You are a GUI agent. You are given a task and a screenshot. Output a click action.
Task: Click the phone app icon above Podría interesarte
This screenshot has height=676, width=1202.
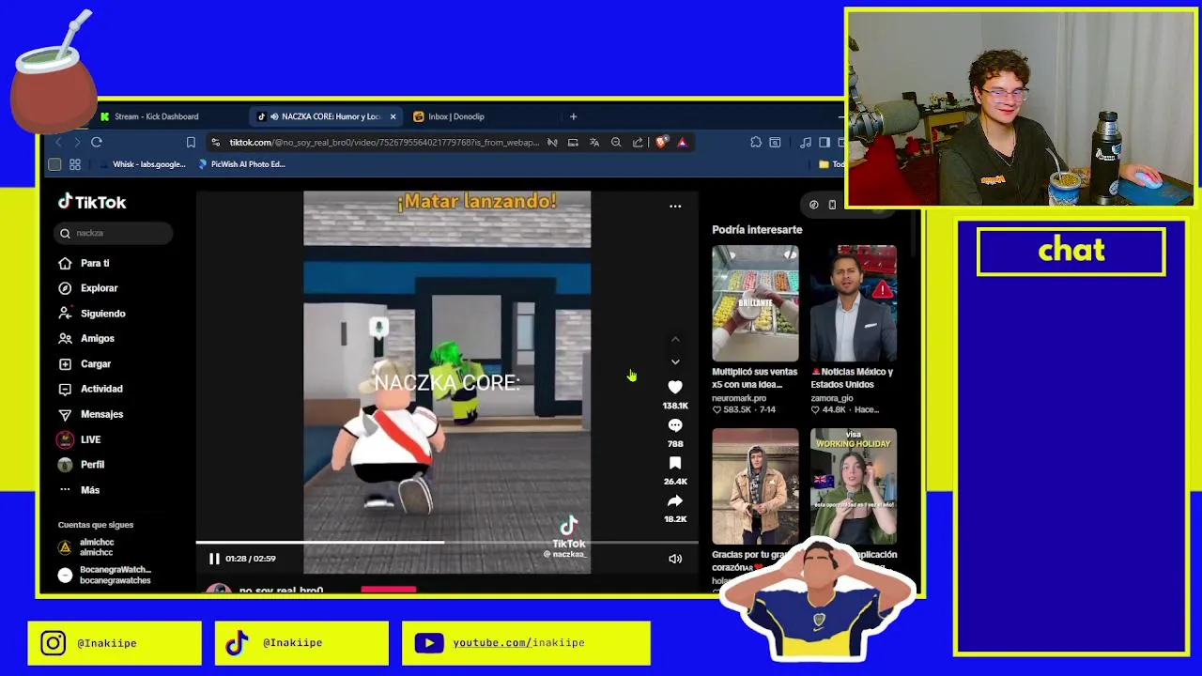pyautogui.click(x=832, y=205)
